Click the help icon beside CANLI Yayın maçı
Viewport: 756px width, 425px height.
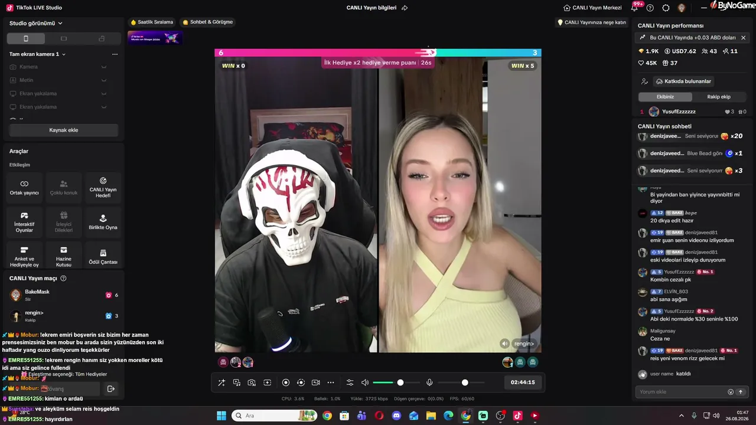[x=63, y=279]
